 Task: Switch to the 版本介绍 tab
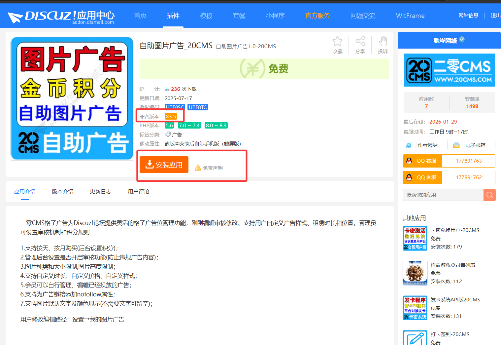[x=63, y=192]
